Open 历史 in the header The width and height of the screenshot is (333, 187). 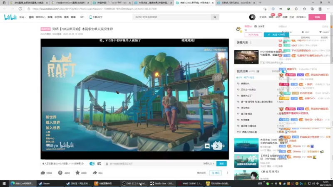coord(292,17)
